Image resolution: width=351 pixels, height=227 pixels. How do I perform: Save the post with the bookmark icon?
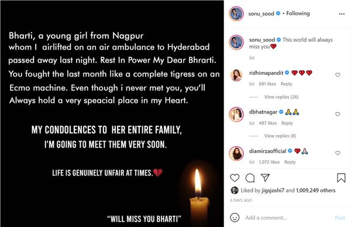[341, 178]
